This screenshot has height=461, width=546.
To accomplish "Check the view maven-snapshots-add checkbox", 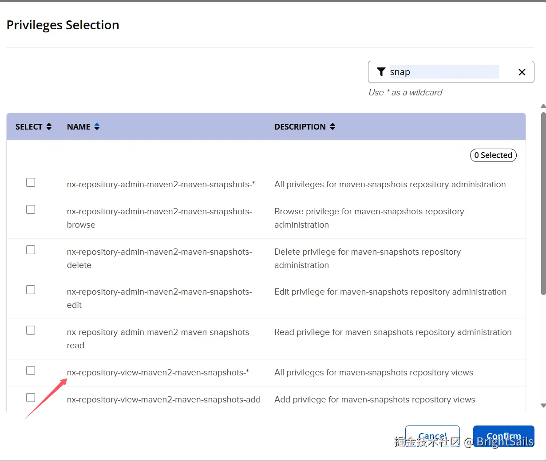I will [x=31, y=398].
